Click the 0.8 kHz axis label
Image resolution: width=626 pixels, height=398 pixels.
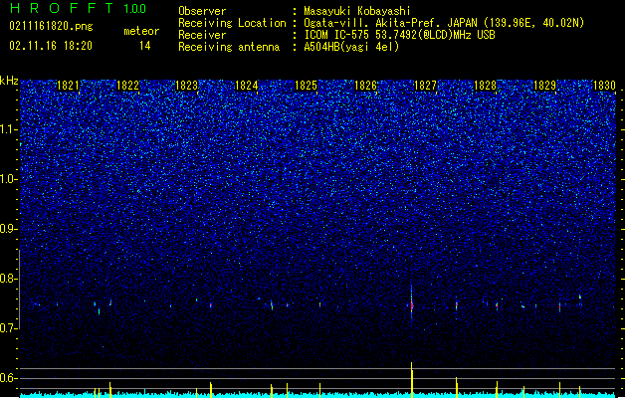(9, 279)
